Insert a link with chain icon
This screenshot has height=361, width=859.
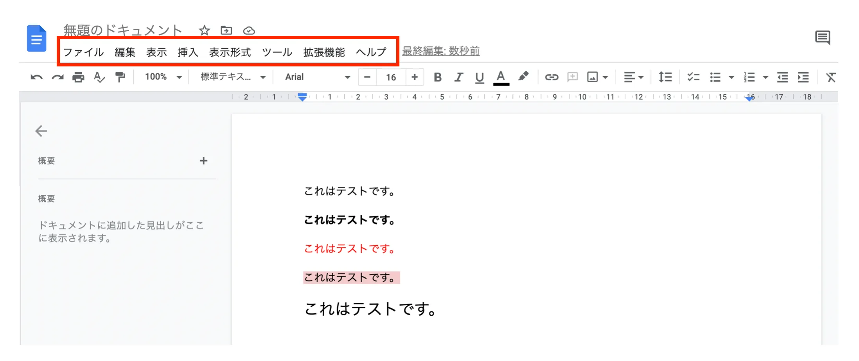pyautogui.click(x=552, y=77)
